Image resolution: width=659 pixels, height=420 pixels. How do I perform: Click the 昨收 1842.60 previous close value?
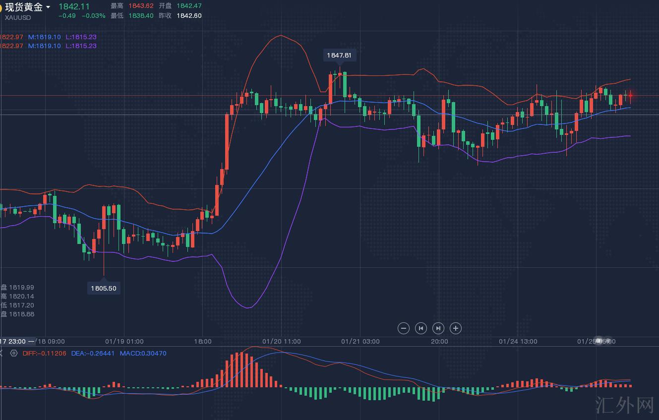click(189, 15)
